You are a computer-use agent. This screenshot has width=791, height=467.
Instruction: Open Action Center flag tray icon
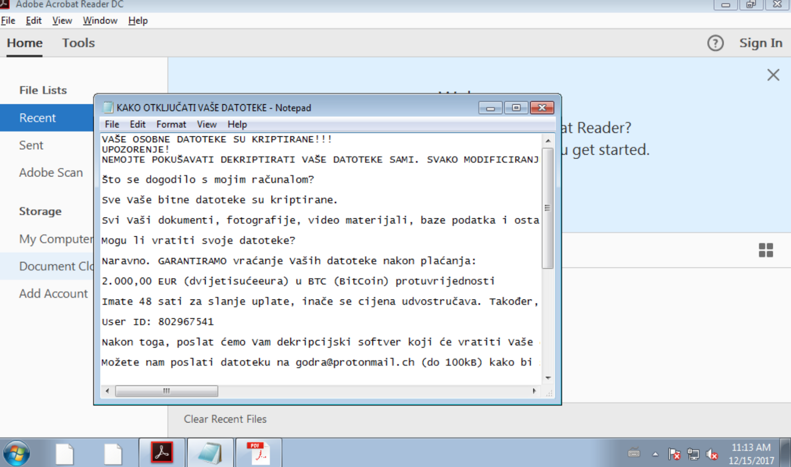[x=674, y=454]
